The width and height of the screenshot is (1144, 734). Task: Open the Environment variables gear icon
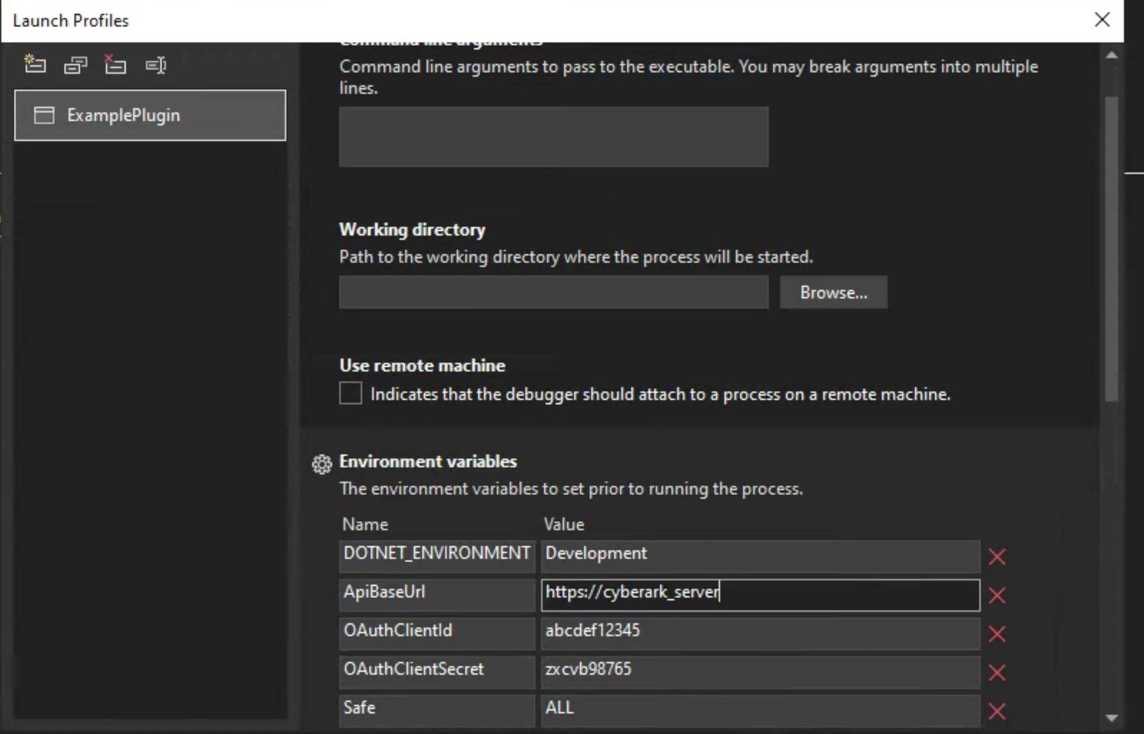point(321,464)
